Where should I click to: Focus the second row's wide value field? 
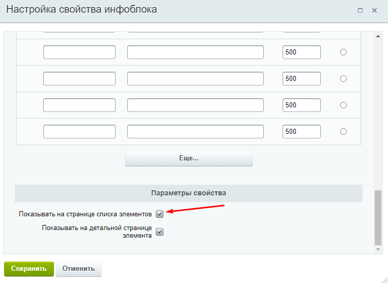click(x=196, y=79)
